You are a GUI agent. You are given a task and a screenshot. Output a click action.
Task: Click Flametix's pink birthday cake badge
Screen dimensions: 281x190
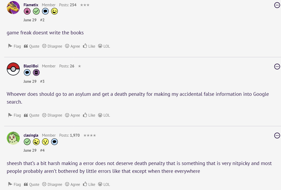click(x=27, y=11)
